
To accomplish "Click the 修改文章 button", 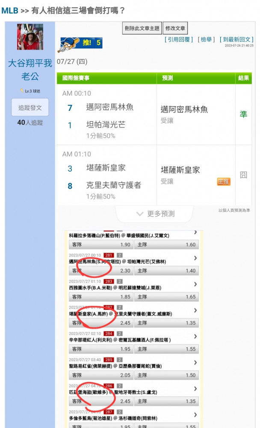I will pyautogui.click(x=175, y=28).
